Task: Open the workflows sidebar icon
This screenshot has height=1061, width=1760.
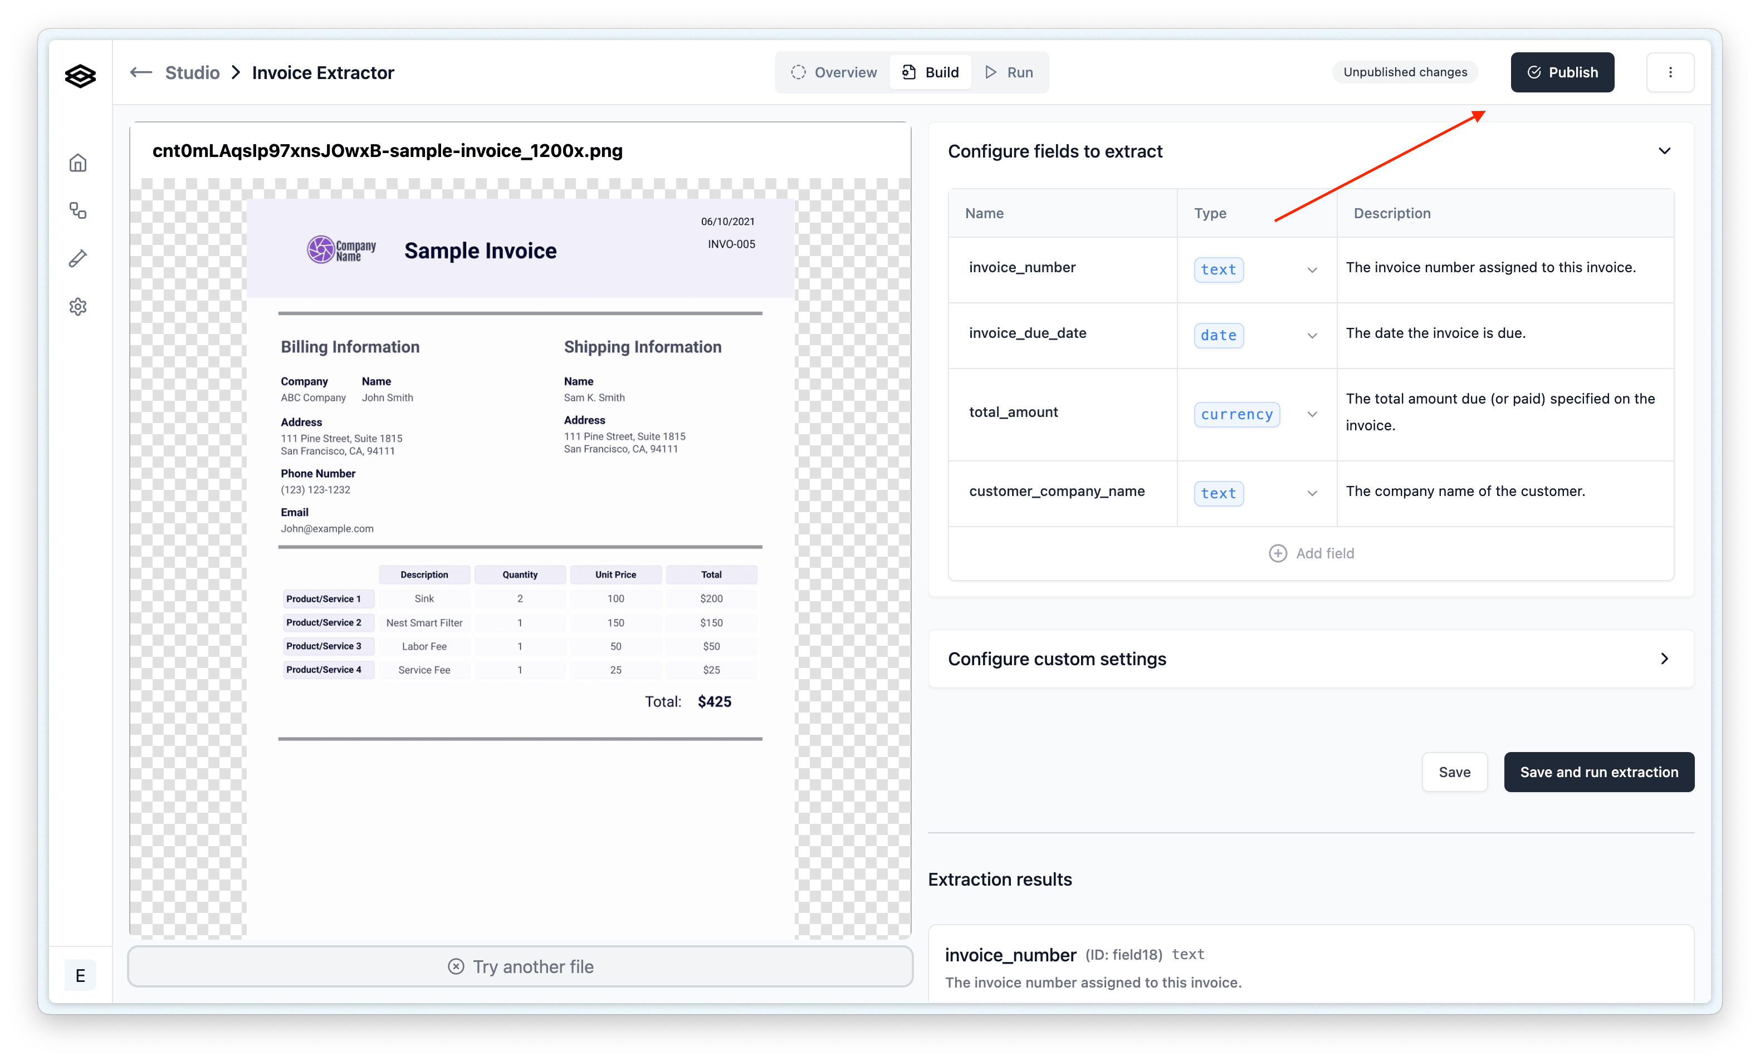Action: pyautogui.click(x=78, y=210)
